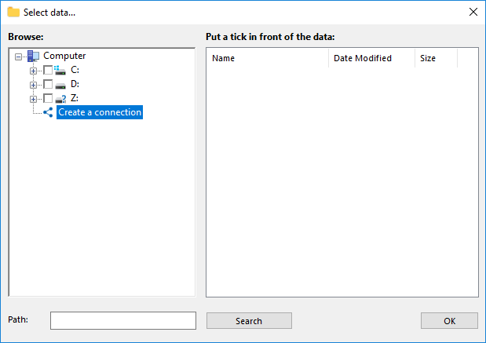
Task: Confirm with the OK button
Action: [449, 320]
